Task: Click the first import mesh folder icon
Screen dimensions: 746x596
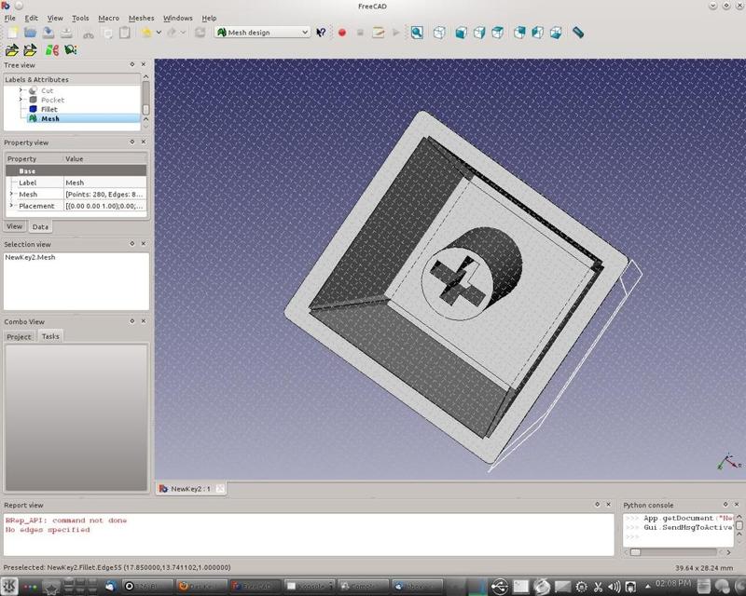Action: (x=12, y=50)
